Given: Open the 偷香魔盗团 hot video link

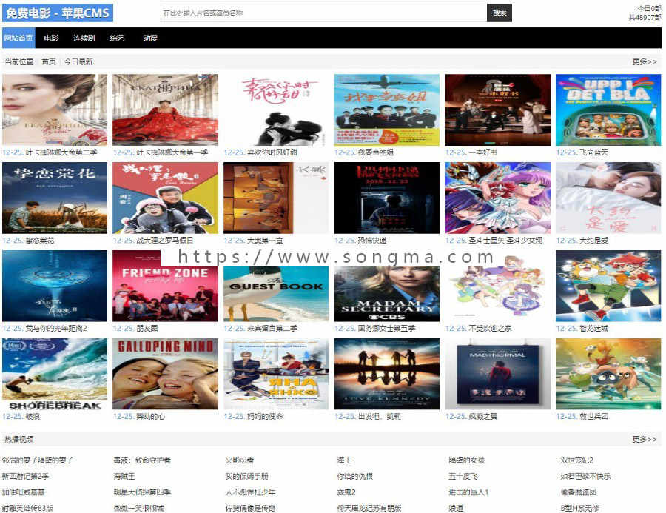Looking at the screenshot, I should pos(579,492).
